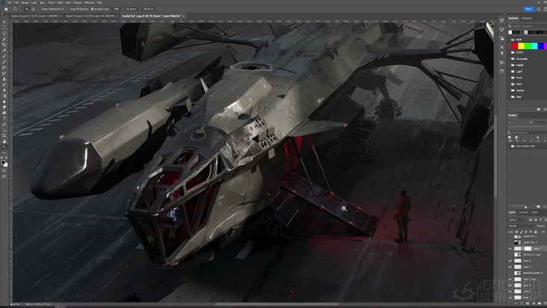Open Edit Toolbar three-dots icon
The width and height of the screenshot is (547, 308).
pos(4,153)
